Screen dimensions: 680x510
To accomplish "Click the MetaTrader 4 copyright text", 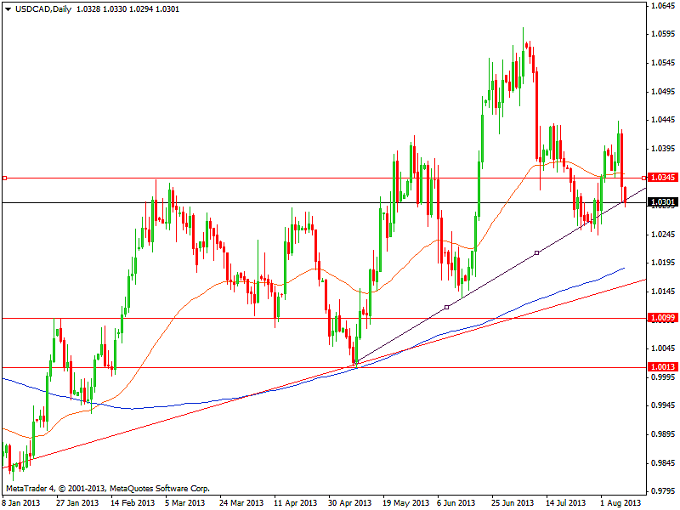I will (107, 489).
